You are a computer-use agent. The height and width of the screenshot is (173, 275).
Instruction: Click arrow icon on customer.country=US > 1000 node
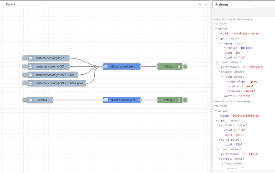click(31, 75)
